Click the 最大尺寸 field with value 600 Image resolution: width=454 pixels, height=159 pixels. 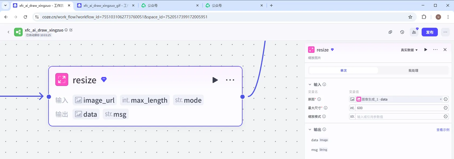(399, 108)
